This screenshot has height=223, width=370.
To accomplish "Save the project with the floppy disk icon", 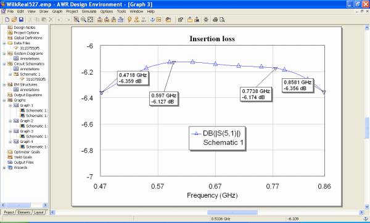I will [x=21, y=20].
